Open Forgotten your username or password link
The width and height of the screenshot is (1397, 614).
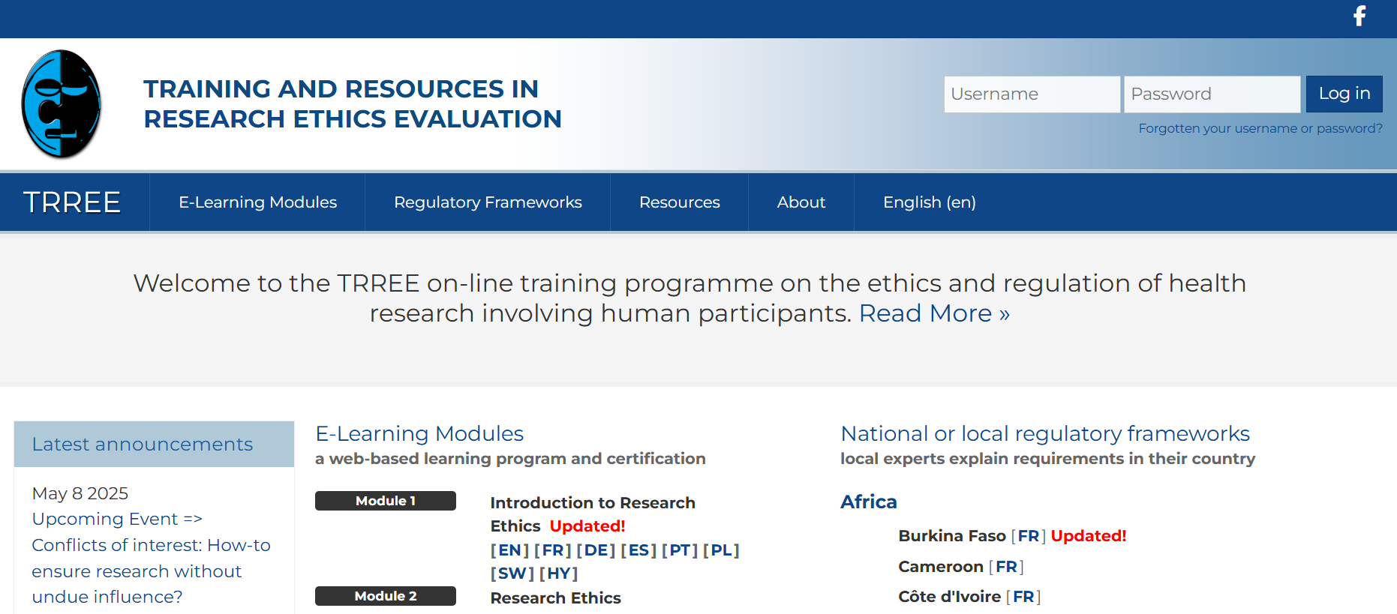click(x=1260, y=128)
